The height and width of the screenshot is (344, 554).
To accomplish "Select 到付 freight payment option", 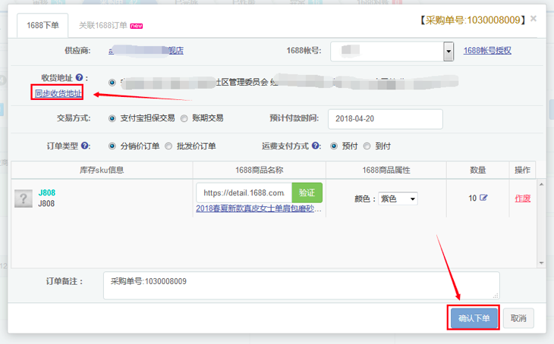I will coord(367,146).
